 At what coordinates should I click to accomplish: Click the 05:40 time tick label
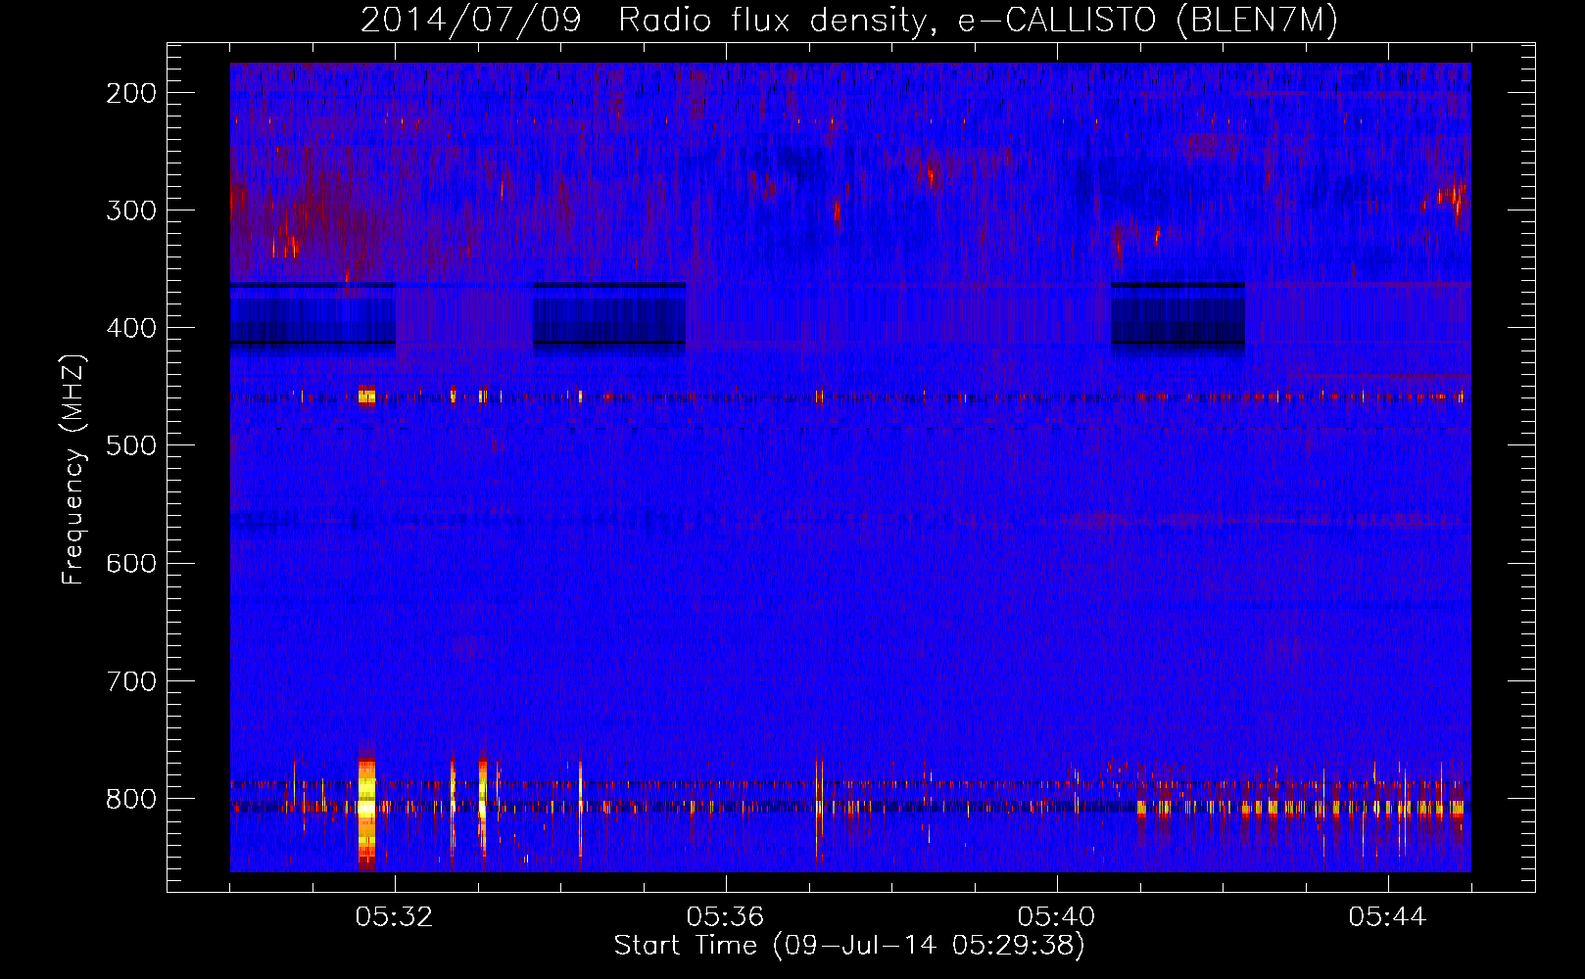1056,917
